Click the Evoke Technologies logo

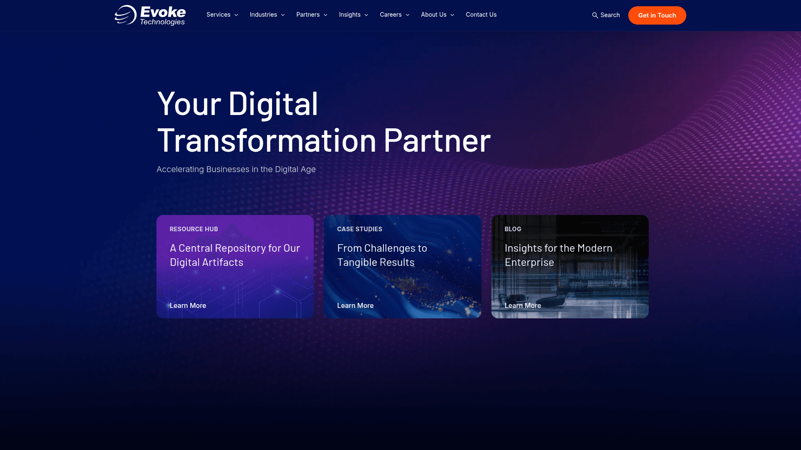coord(150,15)
